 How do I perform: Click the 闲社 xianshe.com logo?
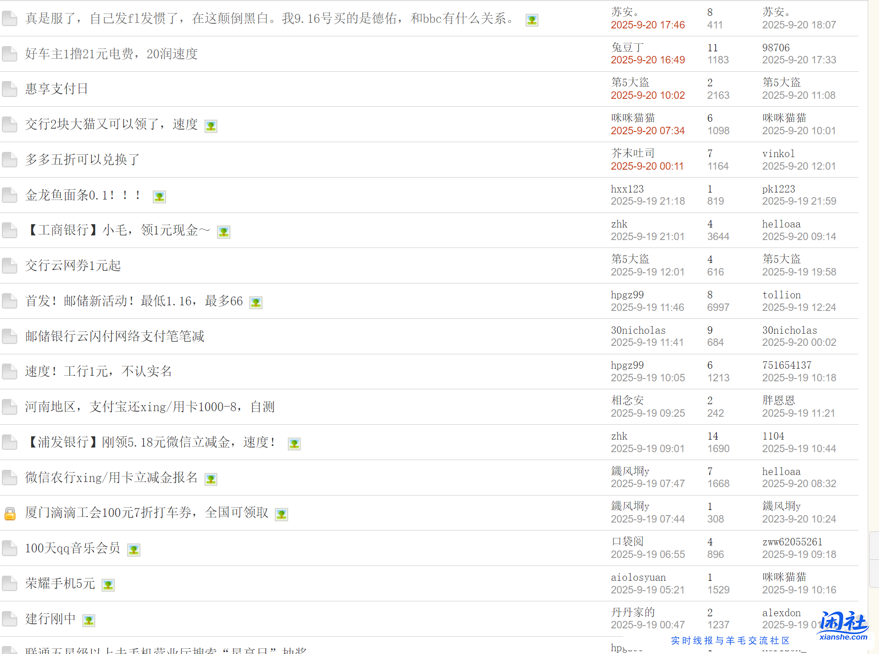point(843,626)
